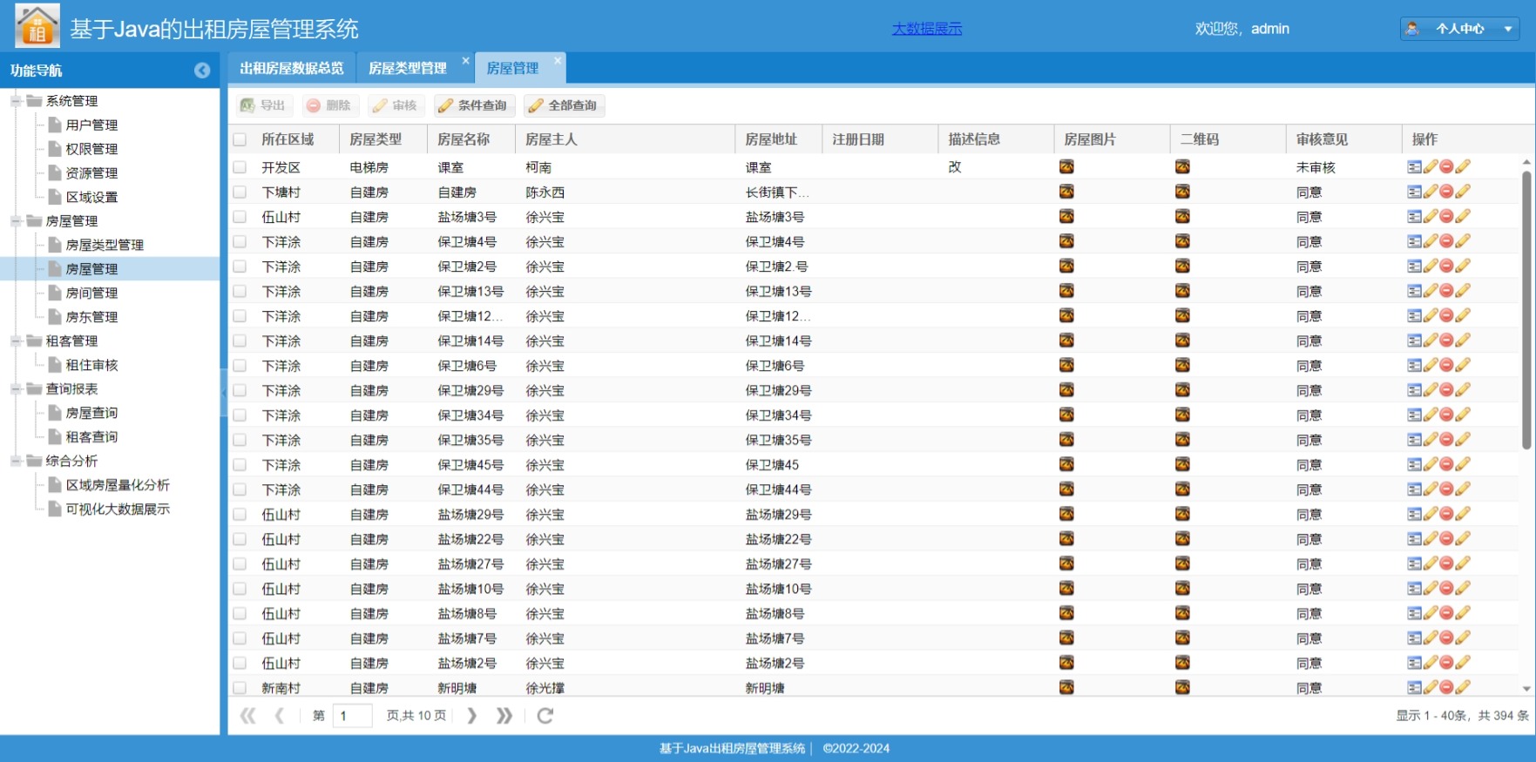Viewport: 1536px width, 762px height.
Task: Check the 新南村 新明塘 row checkbox
Action: coord(240,688)
